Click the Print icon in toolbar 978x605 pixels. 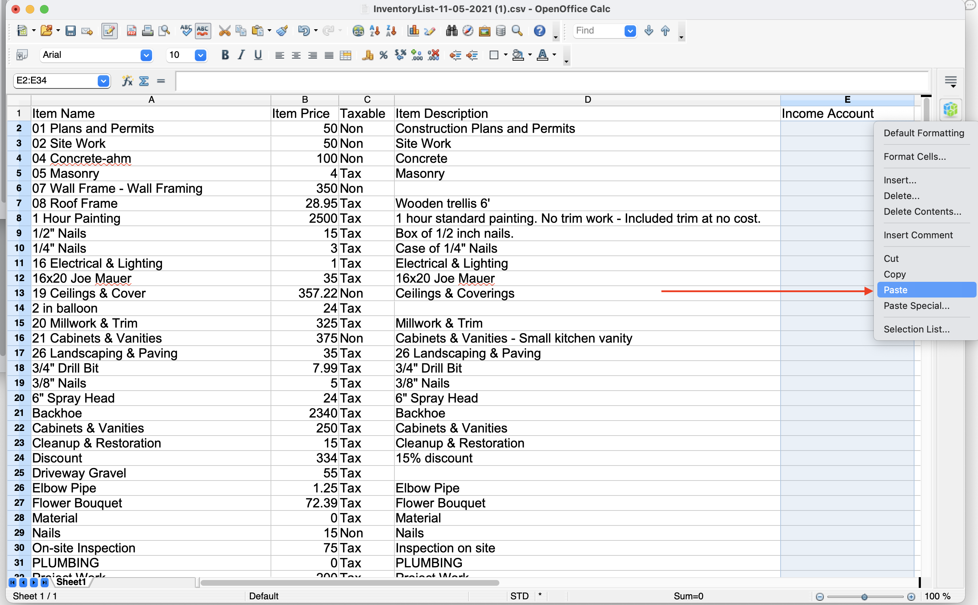(147, 31)
